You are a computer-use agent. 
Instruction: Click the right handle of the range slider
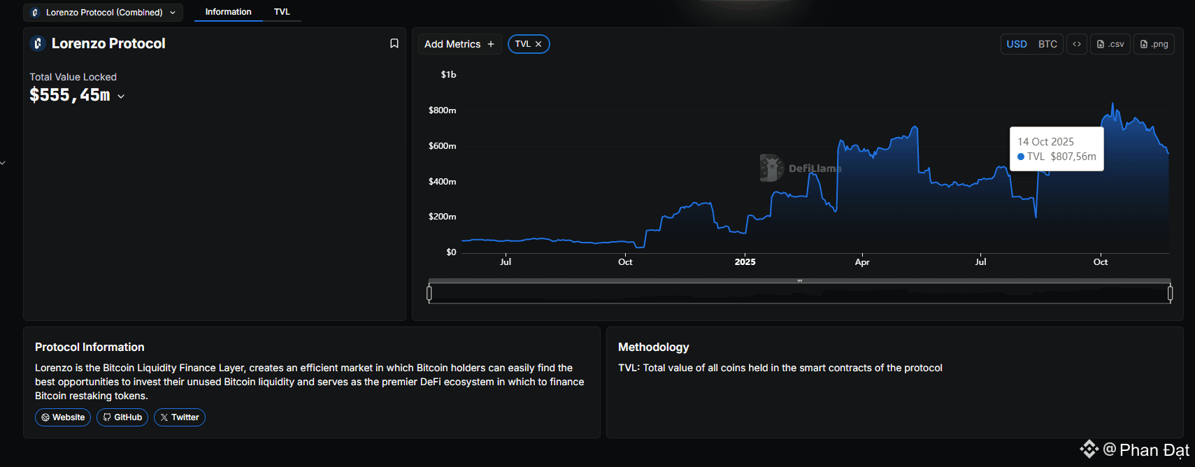[1170, 293]
